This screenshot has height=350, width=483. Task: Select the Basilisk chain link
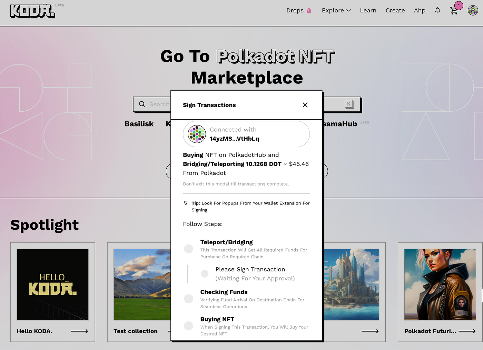pos(139,124)
